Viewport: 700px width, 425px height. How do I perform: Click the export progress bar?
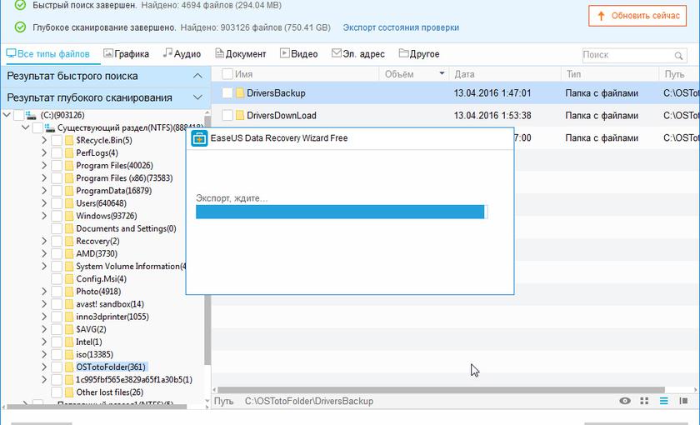tap(342, 212)
